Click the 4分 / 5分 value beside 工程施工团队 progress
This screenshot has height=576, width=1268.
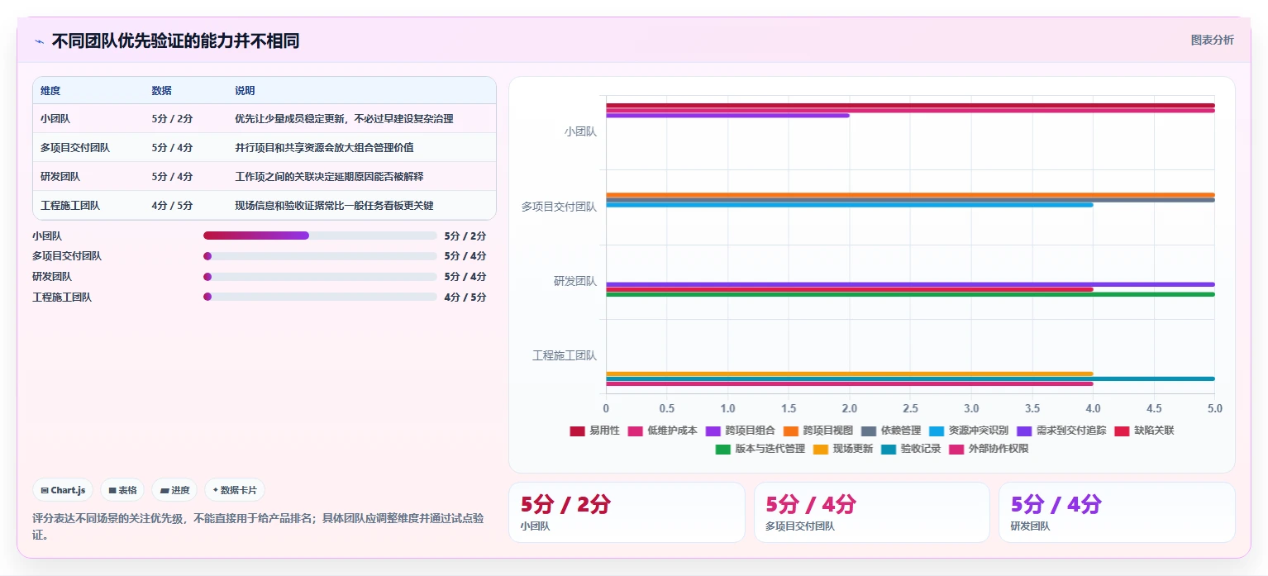coord(465,297)
